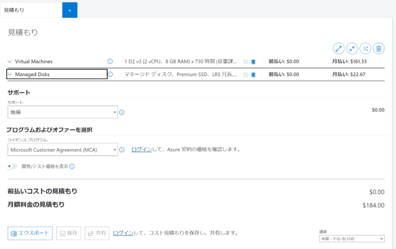Click the rearrange services shuffle icon
This screenshot has width=396, height=249.
click(x=365, y=48)
